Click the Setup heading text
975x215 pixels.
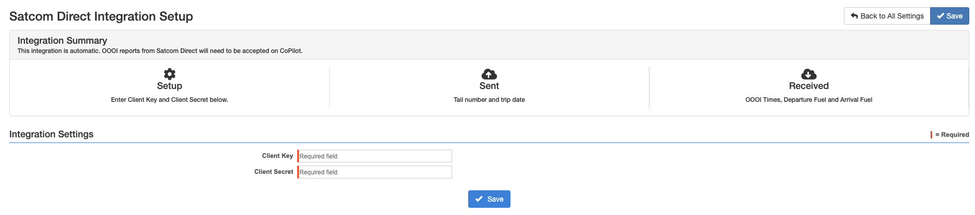(x=169, y=86)
